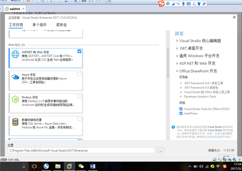Open the soft keyboard from the IME toolbar
This screenshot has height=171, width=242.
(x=188, y=4)
